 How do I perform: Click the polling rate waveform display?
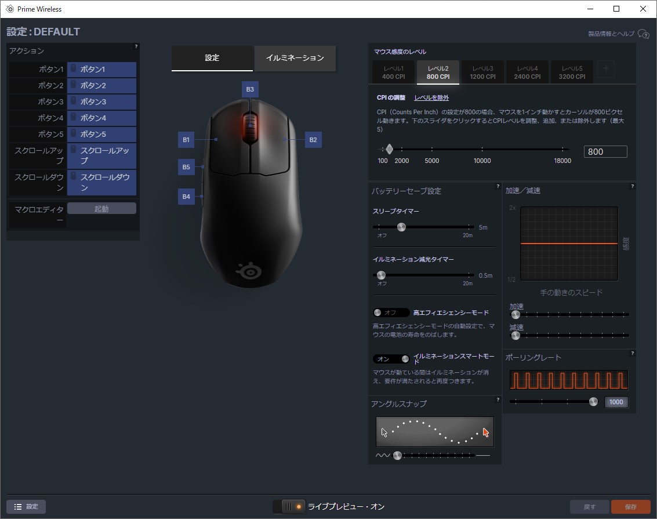[x=569, y=380]
